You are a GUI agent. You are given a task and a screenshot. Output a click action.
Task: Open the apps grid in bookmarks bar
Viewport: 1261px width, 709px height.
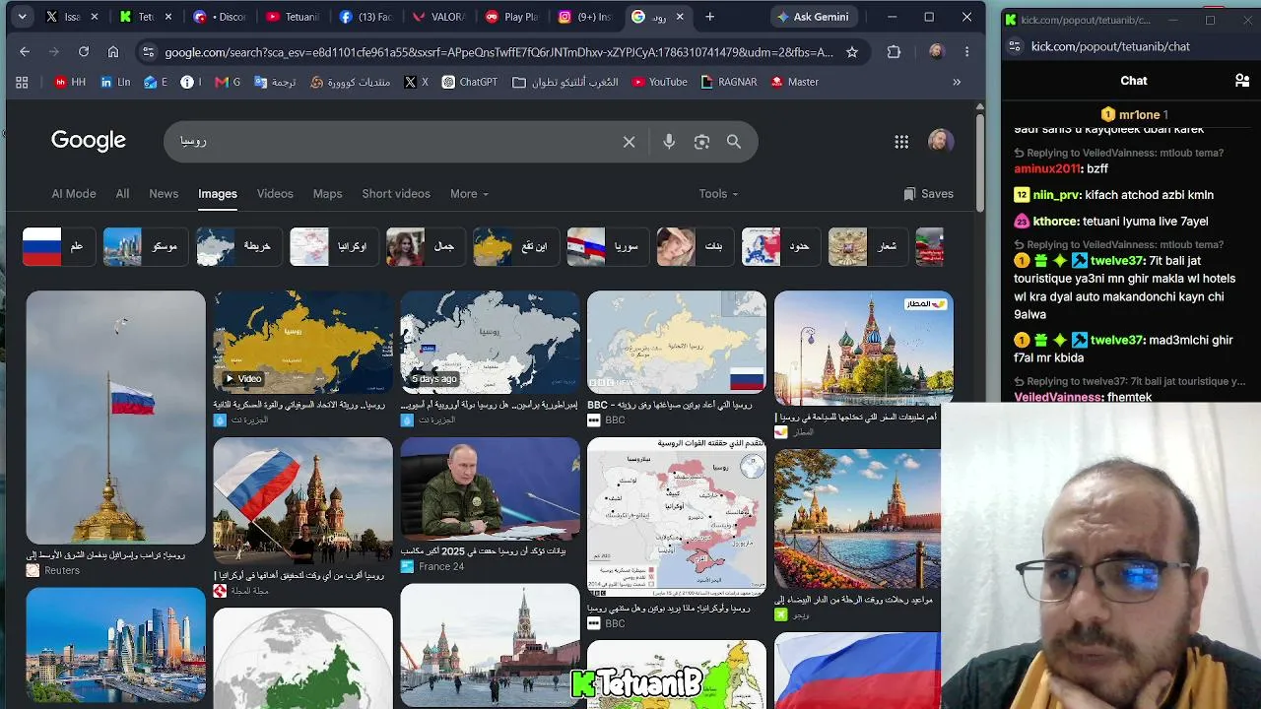click(x=23, y=82)
